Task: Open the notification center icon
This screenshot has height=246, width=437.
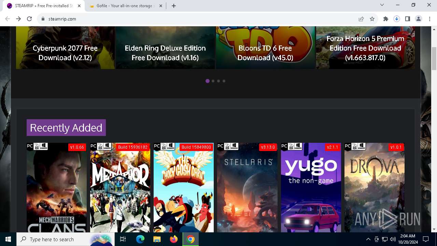Action: [x=426, y=239]
